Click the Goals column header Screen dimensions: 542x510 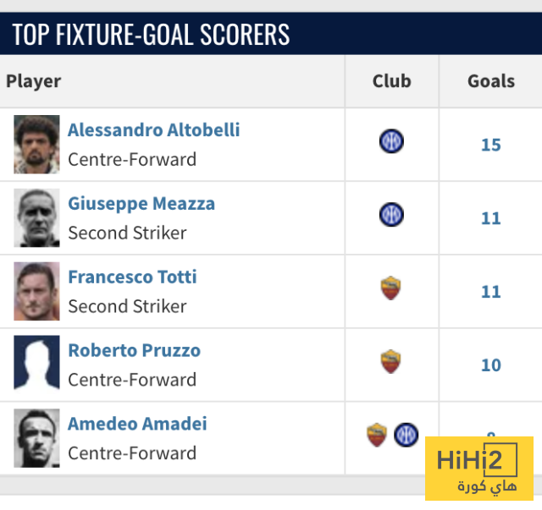click(x=491, y=81)
